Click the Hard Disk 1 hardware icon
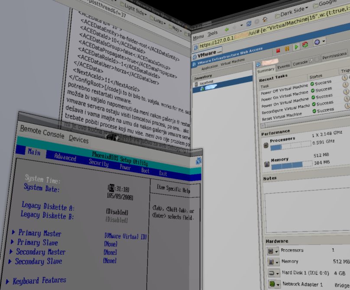Screen dimensions: 350x290 coord(273,273)
